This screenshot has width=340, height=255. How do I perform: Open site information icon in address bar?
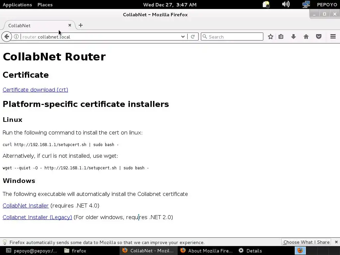[16, 37]
